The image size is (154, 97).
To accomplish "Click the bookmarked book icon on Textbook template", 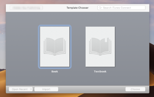I will [x=100, y=46].
